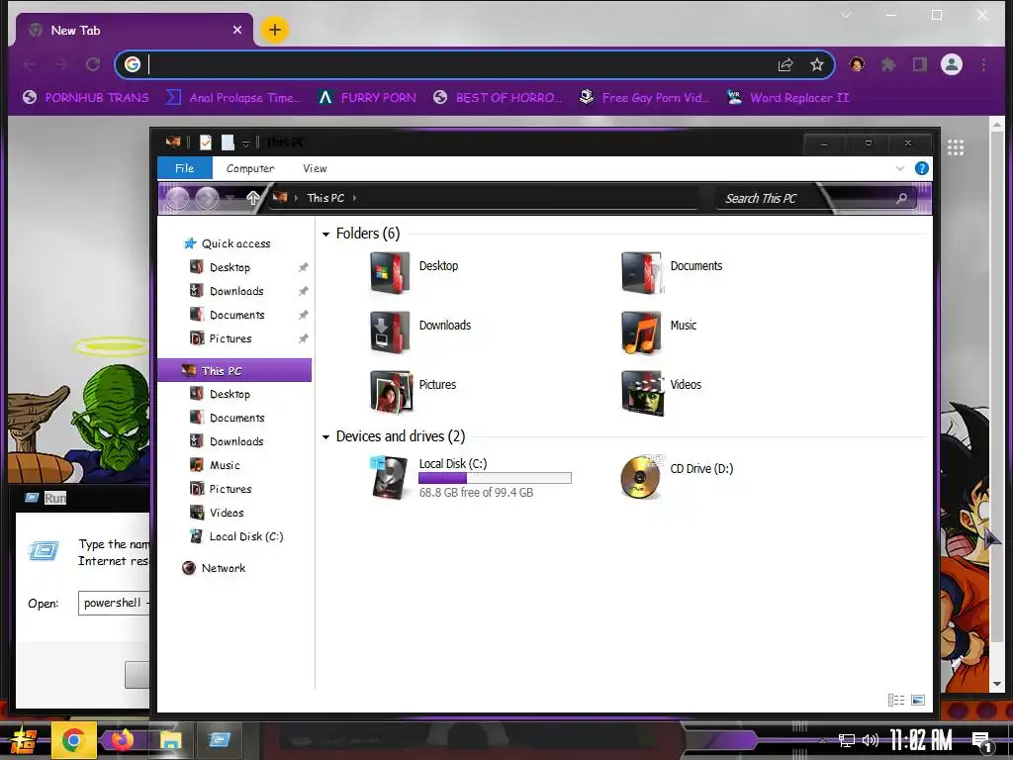Open a new Chrome tab with plus button
Viewport: 1013px width, 760px height.
pyautogui.click(x=275, y=30)
